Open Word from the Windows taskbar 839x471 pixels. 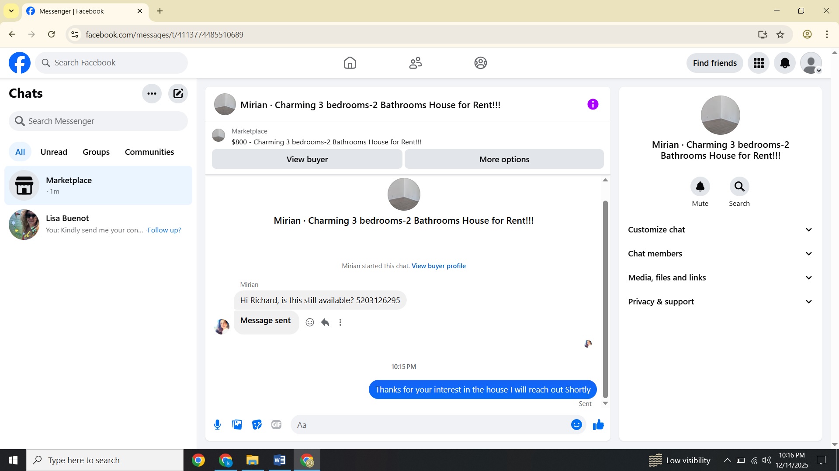coord(279,460)
